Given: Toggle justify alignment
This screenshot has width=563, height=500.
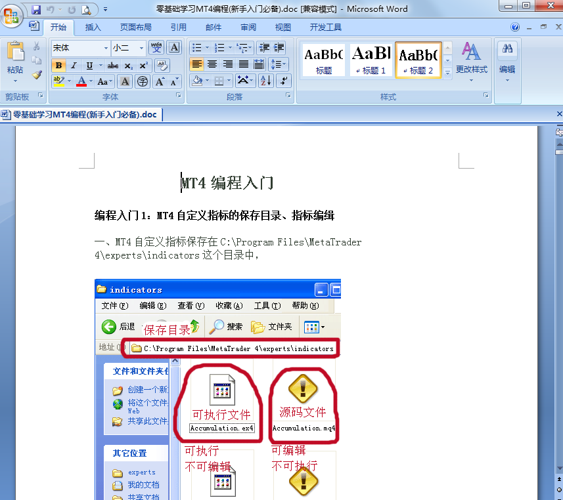Looking at the screenshot, I should pos(244,64).
